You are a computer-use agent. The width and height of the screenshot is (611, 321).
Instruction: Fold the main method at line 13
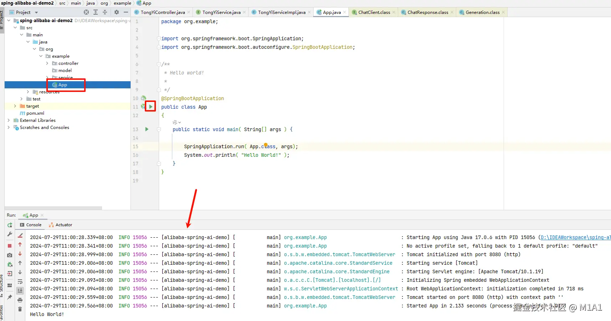coord(159,129)
